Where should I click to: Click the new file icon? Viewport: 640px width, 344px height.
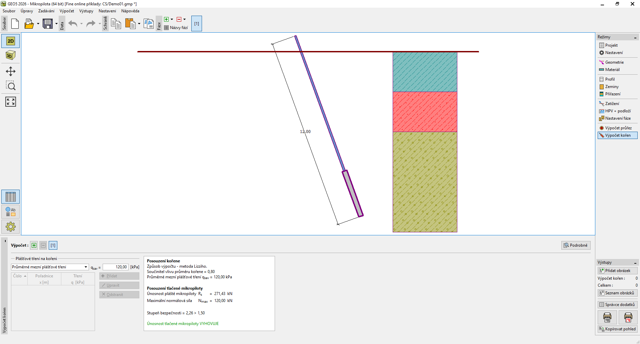click(15, 24)
